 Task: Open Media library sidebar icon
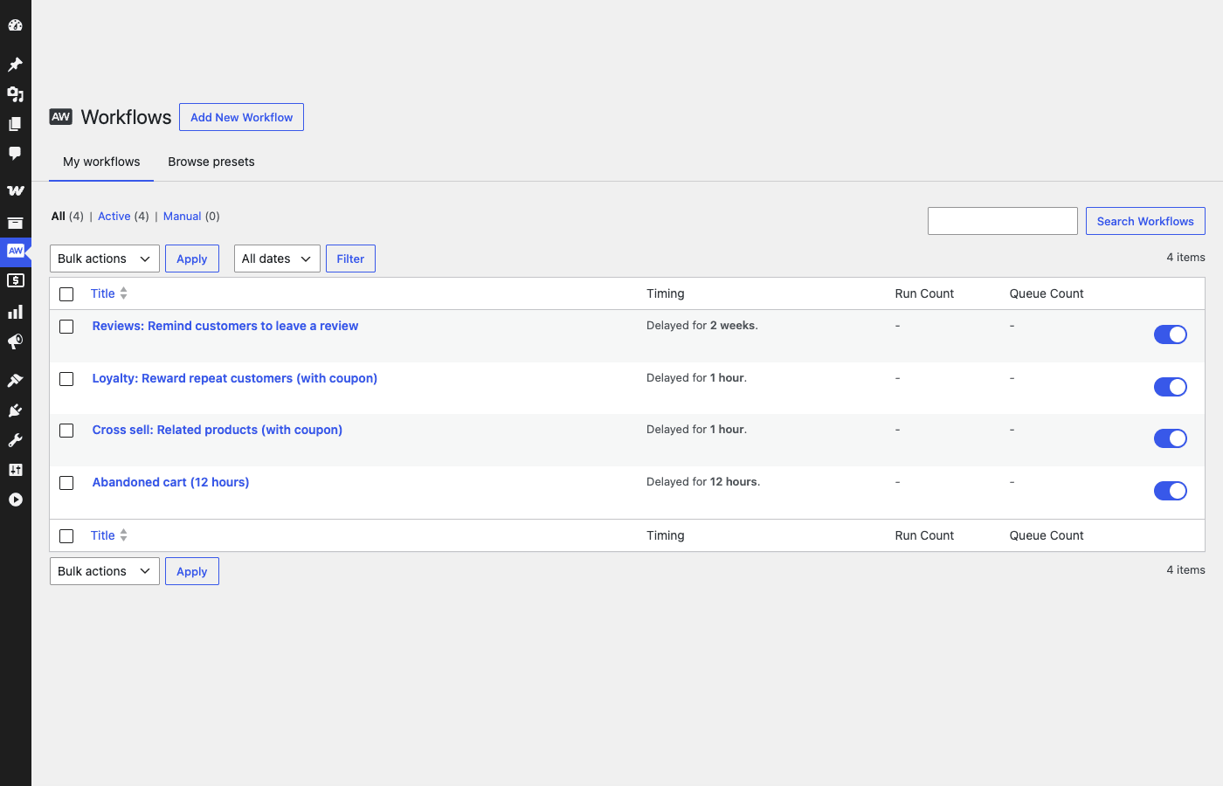(x=15, y=93)
